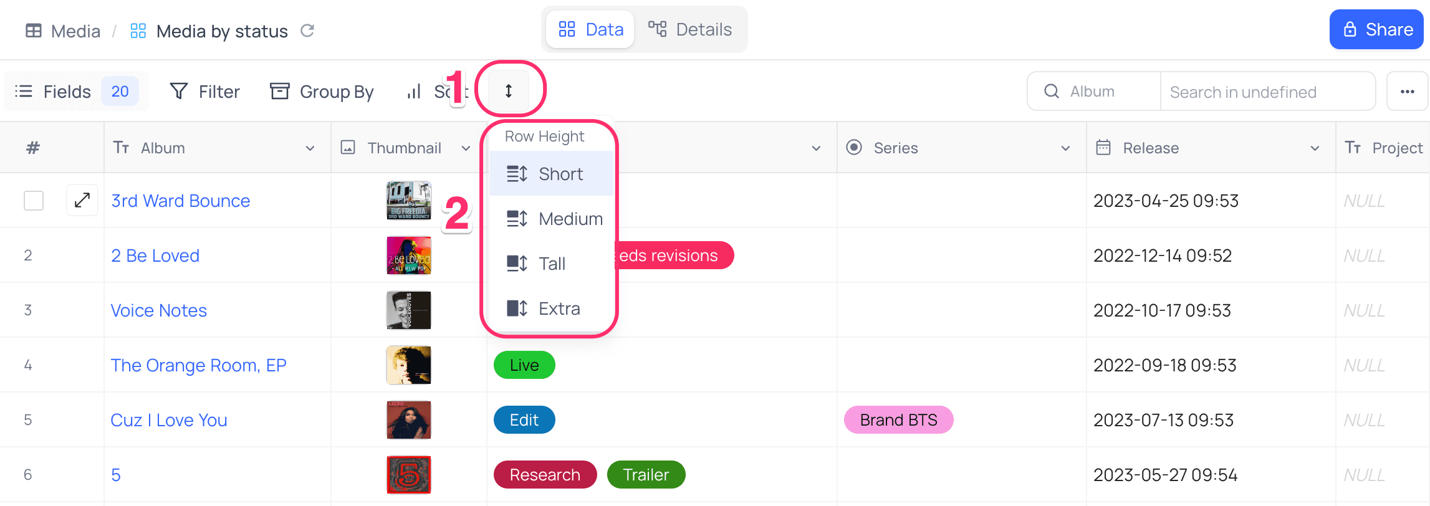Switch to the Details tab
The width and height of the screenshot is (1430, 506).
click(x=690, y=29)
